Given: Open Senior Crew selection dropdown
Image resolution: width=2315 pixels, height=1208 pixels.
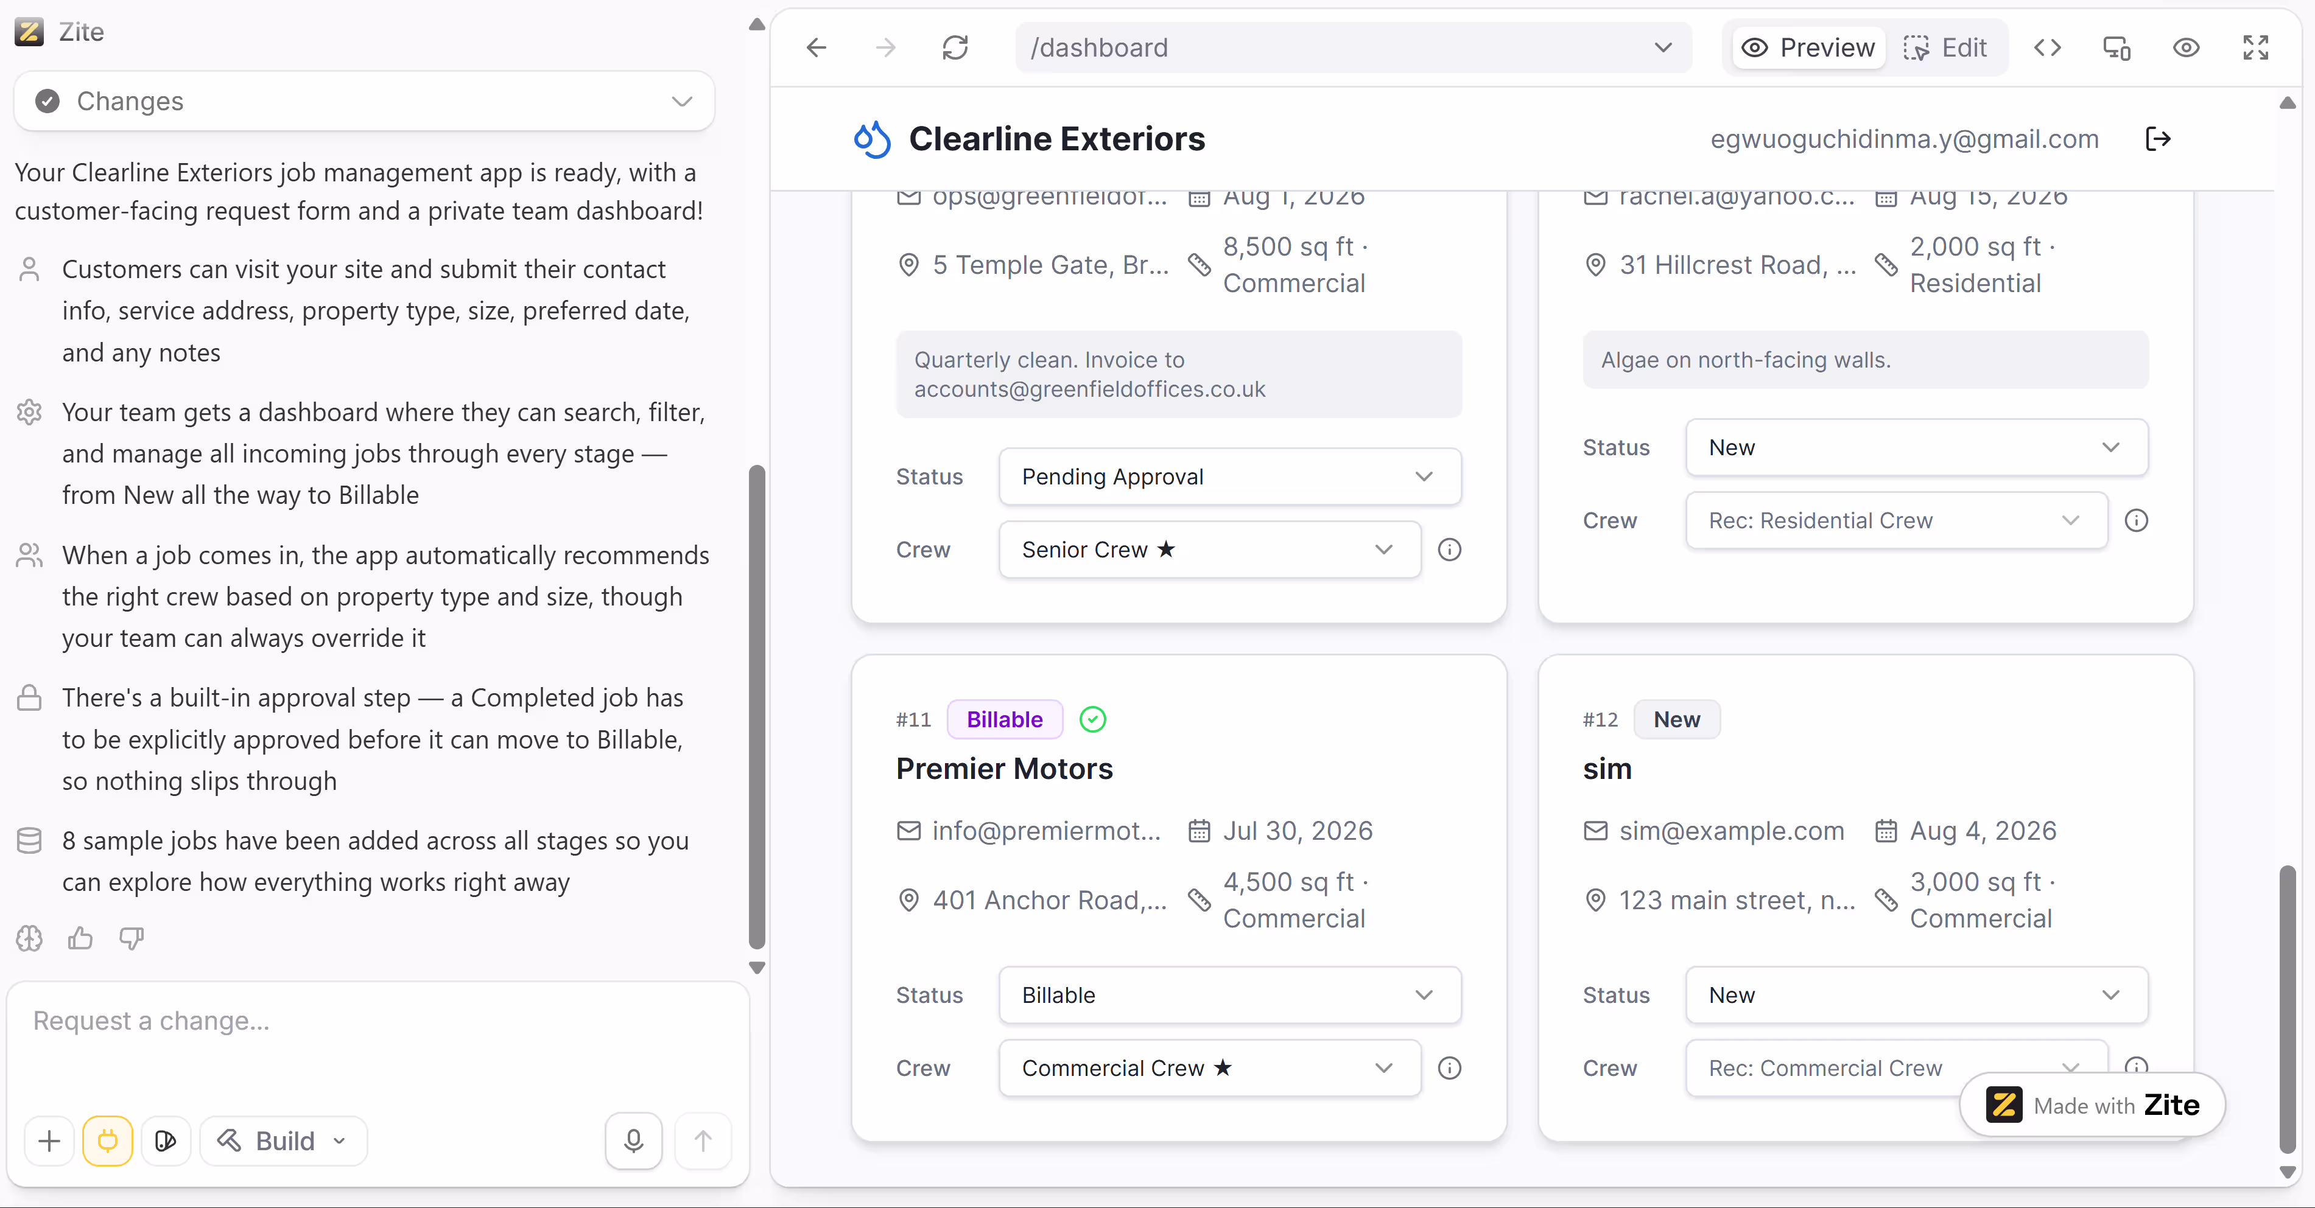Looking at the screenshot, I should click(1210, 550).
